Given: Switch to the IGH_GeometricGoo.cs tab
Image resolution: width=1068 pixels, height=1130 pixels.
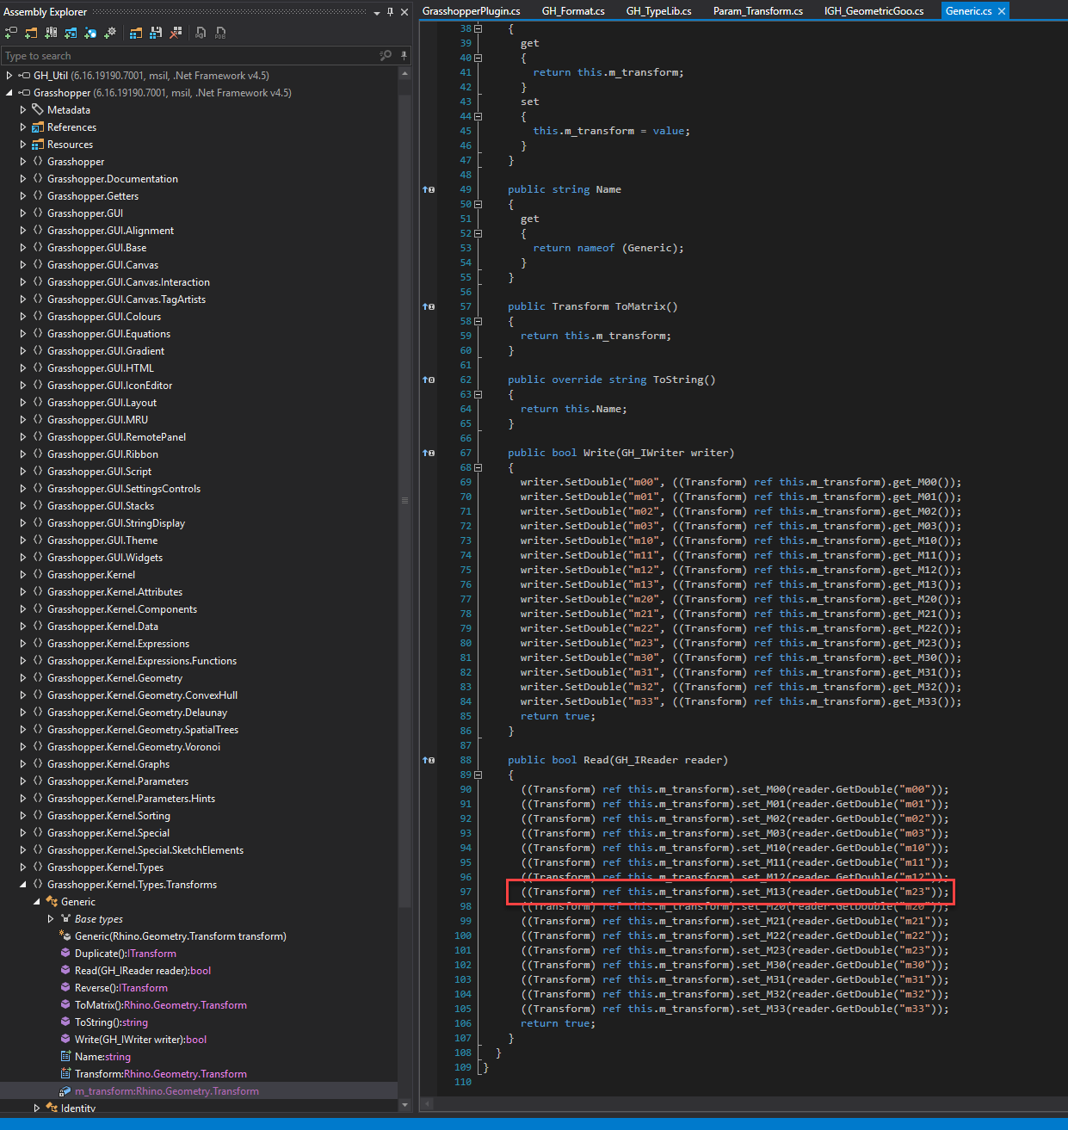Looking at the screenshot, I should [x=874, y=10].
